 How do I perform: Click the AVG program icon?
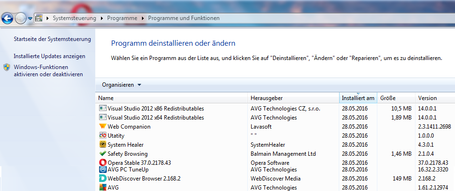(x=102, y=187)
